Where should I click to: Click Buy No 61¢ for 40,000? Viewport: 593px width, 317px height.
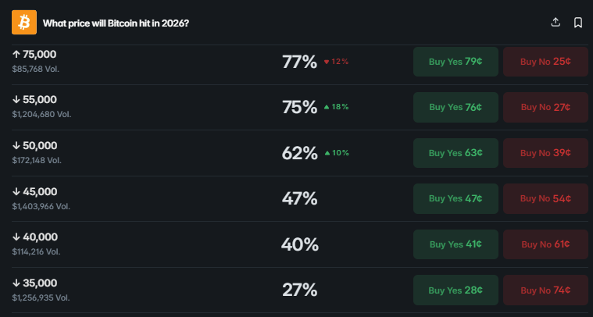[x=545, y=244]
